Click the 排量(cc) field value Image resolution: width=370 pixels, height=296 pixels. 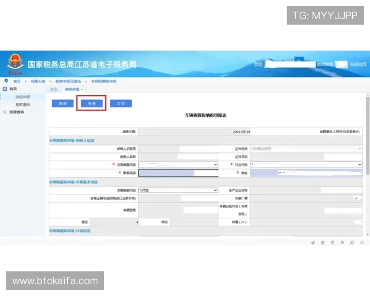tap(306, 222)
